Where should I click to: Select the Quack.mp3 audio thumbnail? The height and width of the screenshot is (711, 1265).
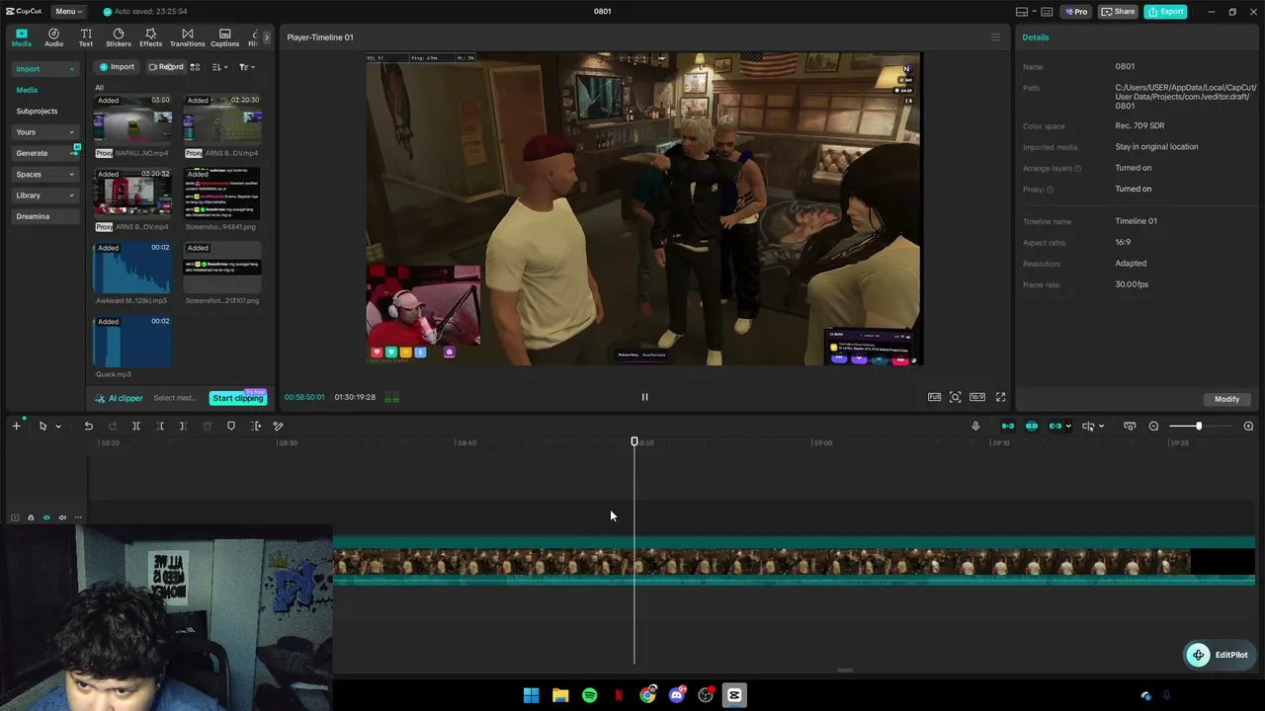tap(132, 343)
